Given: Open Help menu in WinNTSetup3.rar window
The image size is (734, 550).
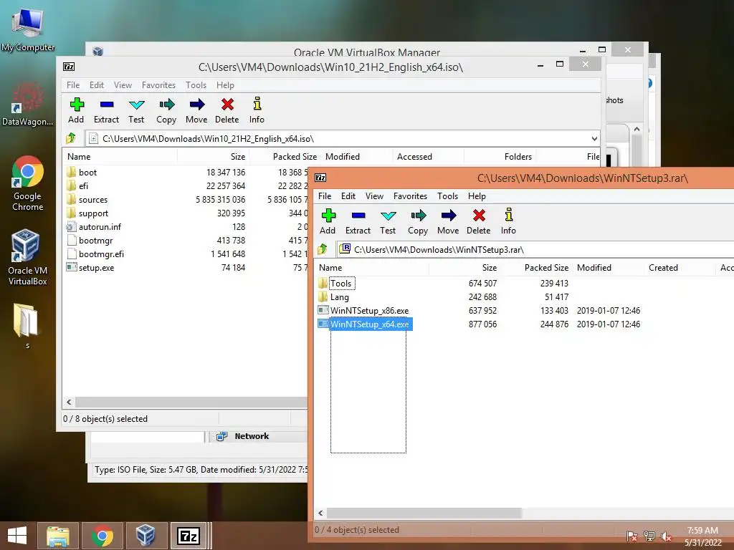Looking at the screenshot, I should (x=477, y=196).
